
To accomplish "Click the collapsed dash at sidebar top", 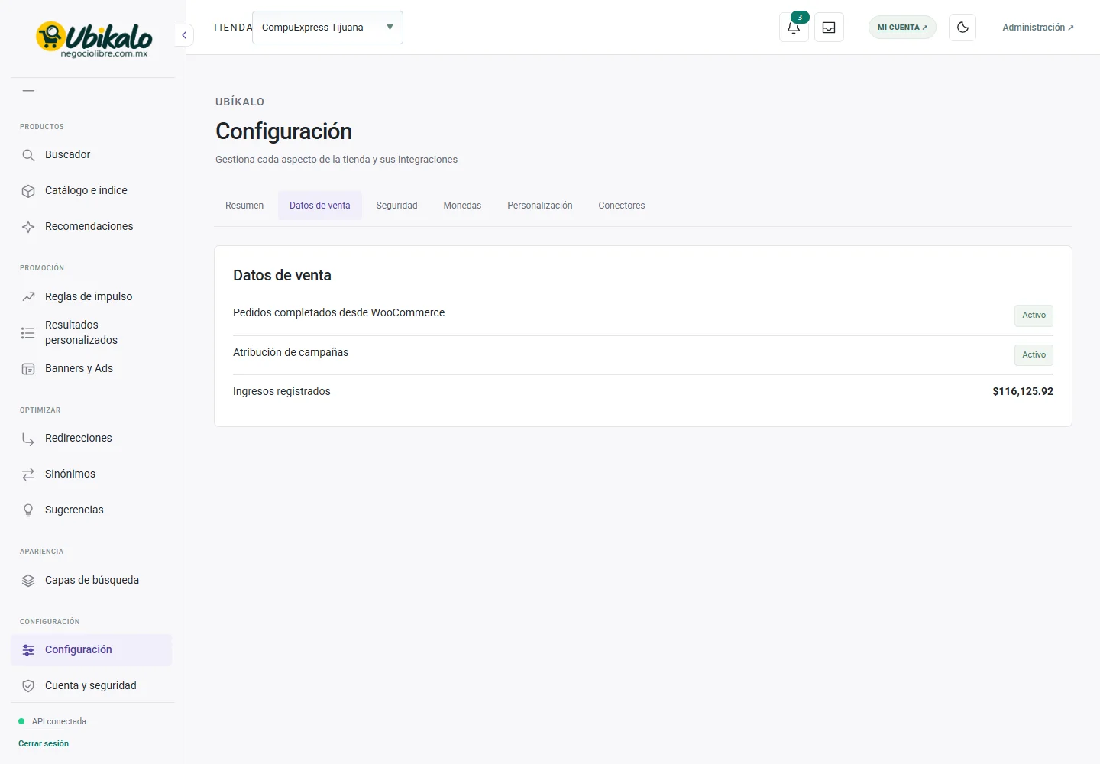I will pyautogui.click(x=28, y=91).
